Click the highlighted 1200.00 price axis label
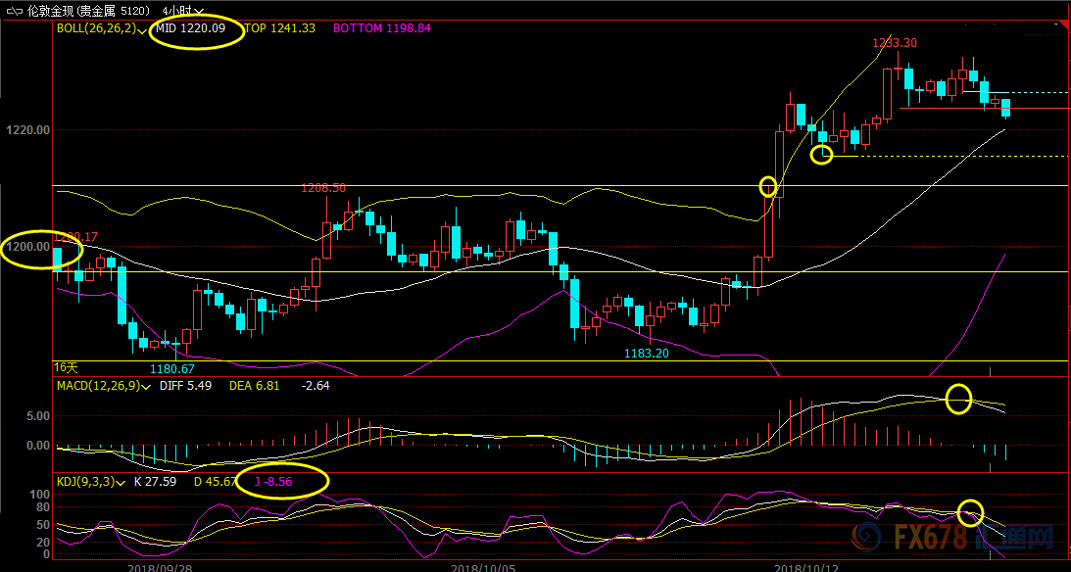This screenshot has width=1071, height=572. coord(27,247)
